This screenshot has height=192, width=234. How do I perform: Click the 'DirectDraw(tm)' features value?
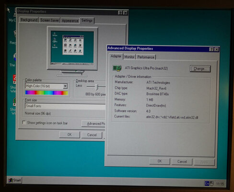pos(156,106)
